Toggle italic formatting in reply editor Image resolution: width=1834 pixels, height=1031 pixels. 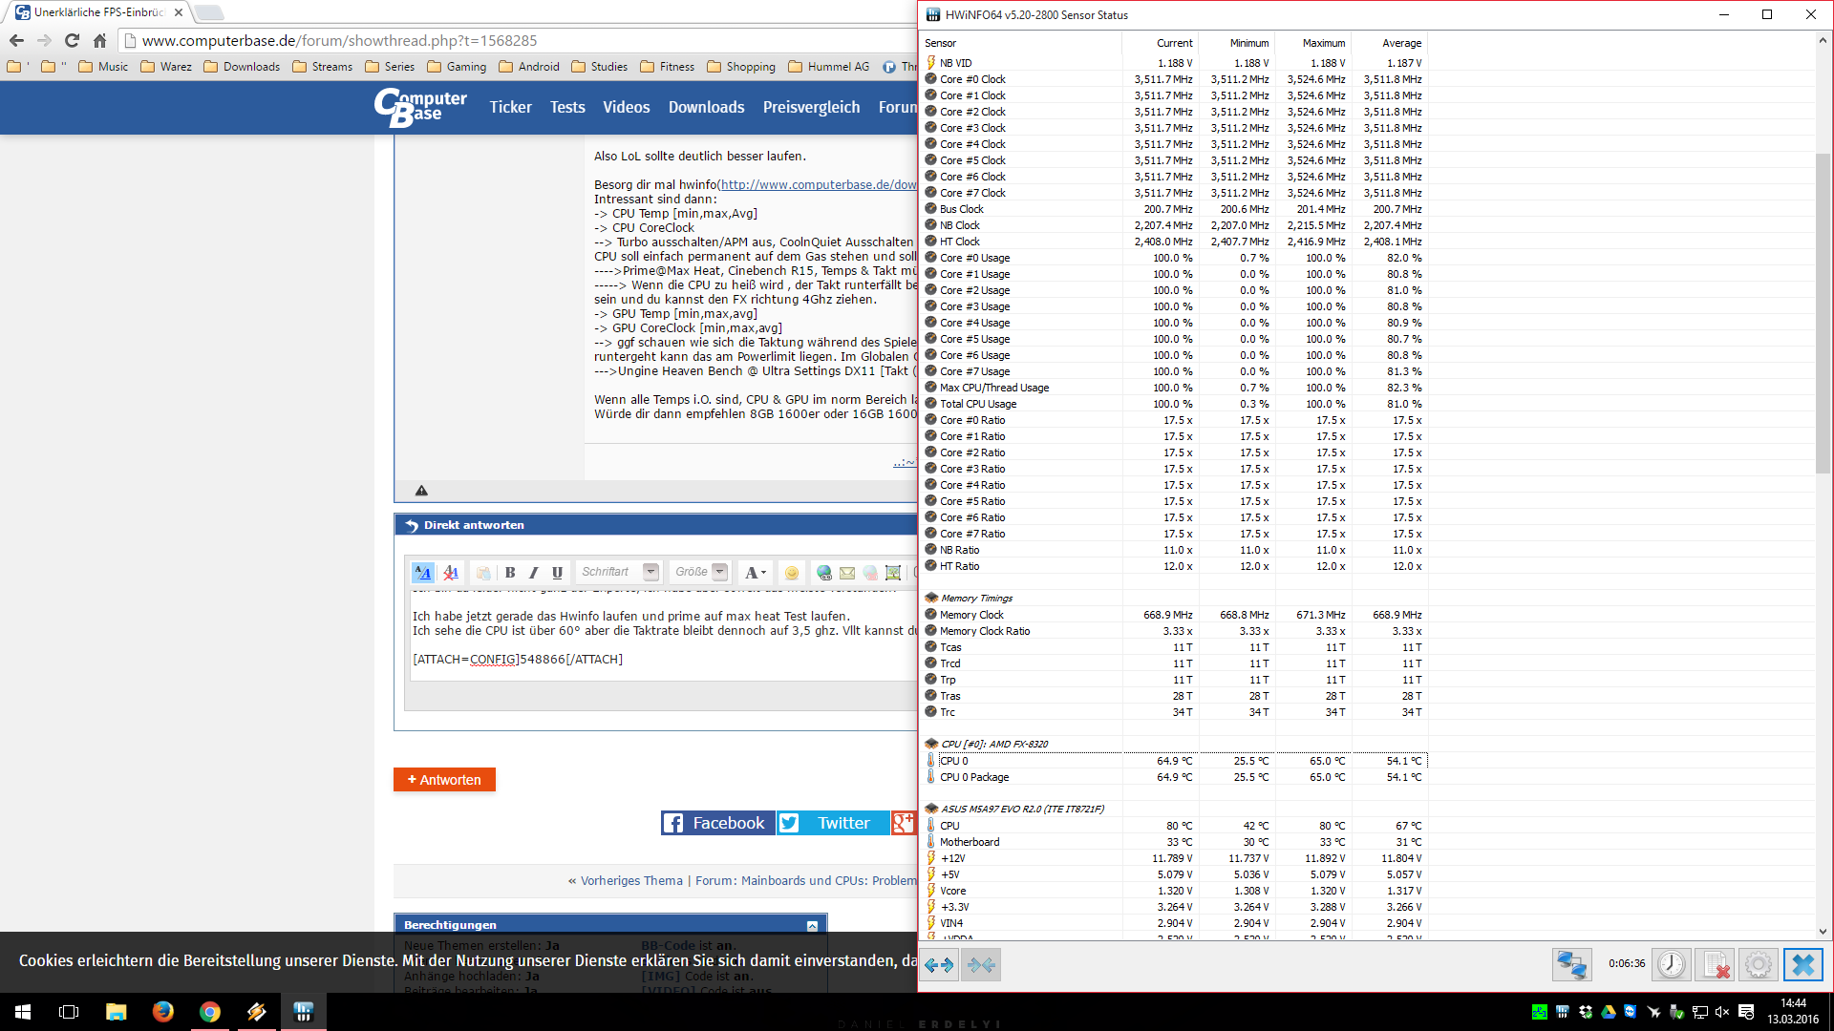[534, 573]
